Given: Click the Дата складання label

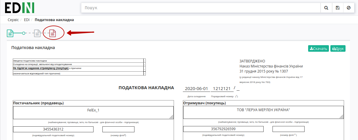Looking at the screenshot, I should point(197,96).
